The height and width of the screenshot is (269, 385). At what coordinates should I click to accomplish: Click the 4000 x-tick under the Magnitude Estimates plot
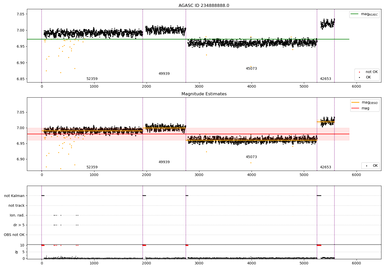coord(252,175)
